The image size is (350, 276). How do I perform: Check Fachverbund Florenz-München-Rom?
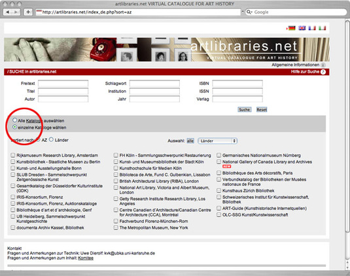coord(116,221)
